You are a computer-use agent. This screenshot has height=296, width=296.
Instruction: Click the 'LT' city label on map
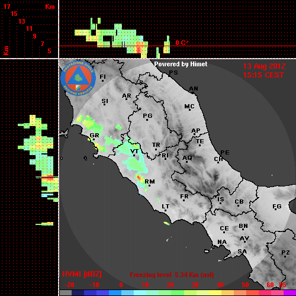tap(166, 207)
